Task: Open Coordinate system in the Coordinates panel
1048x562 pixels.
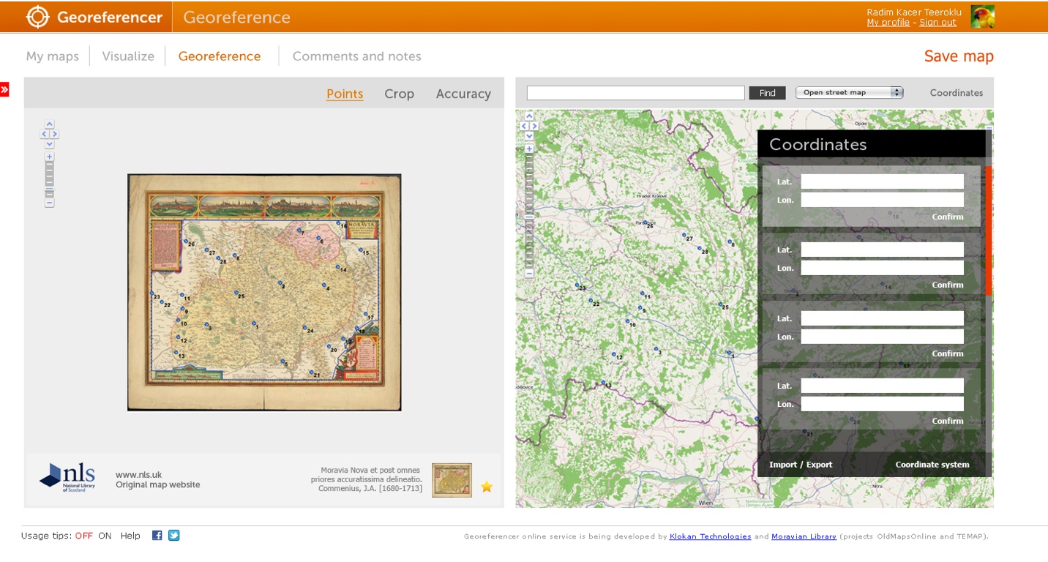Action: pyautogui.click(x=932, y=465)
